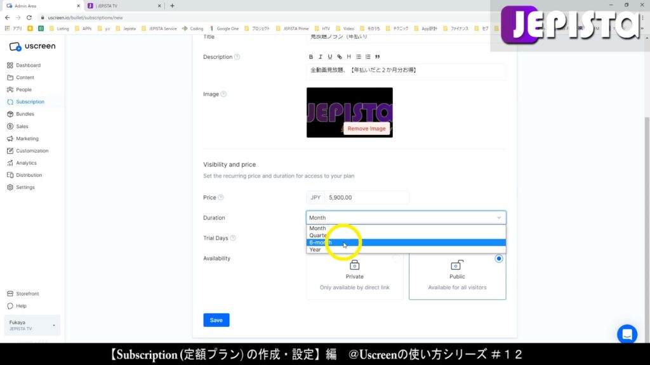
Task: Click the Description help question icon
Action: pos(237,56)
